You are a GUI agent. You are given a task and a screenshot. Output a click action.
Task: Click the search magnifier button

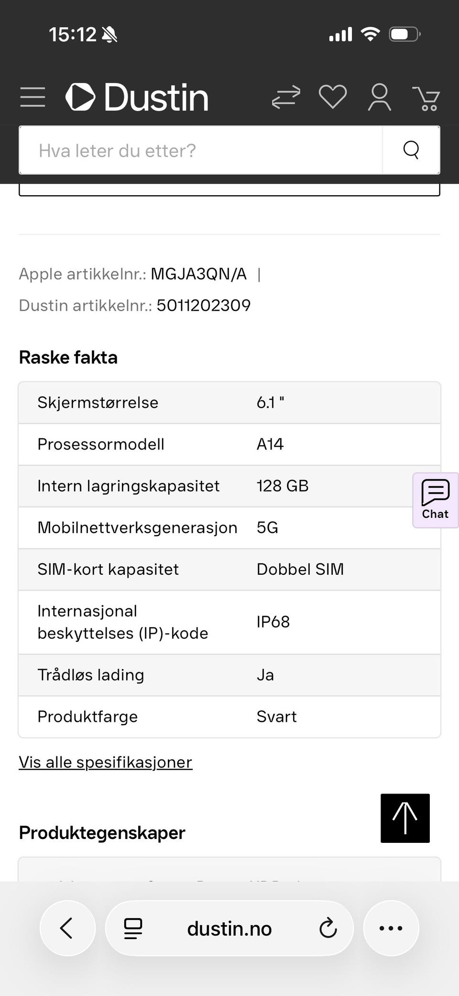411,150
